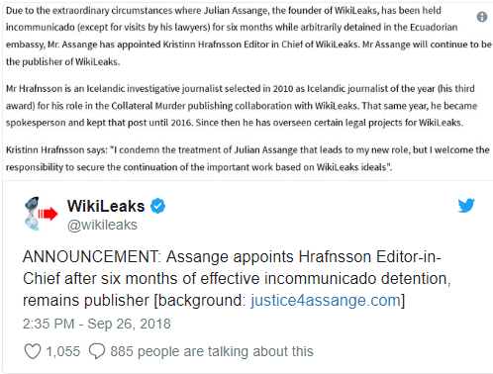This screenshot has width=493, height=374.
Task: Open the WikiLeaks hourglass avatar
Action: click(41, 214)
